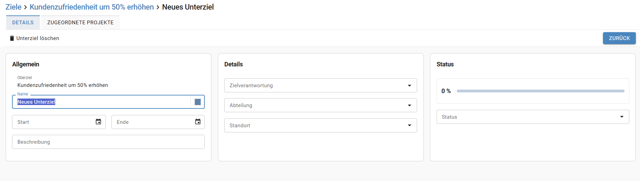Open the Status dropdown list

(x=533, y=117)
